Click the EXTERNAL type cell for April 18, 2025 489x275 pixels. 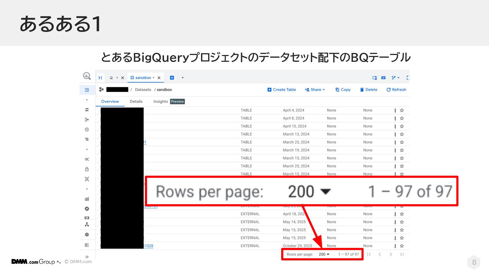pos(250,214)
